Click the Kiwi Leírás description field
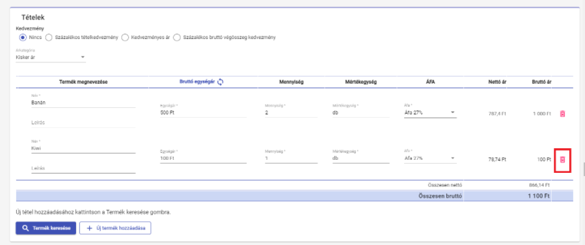Viewport: 585px width, 245px height. coord(83,168)
